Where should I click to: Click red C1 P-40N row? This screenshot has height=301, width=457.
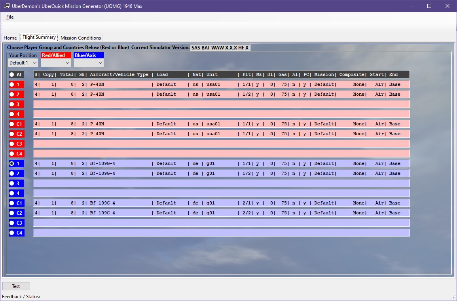tap(222, 124)
